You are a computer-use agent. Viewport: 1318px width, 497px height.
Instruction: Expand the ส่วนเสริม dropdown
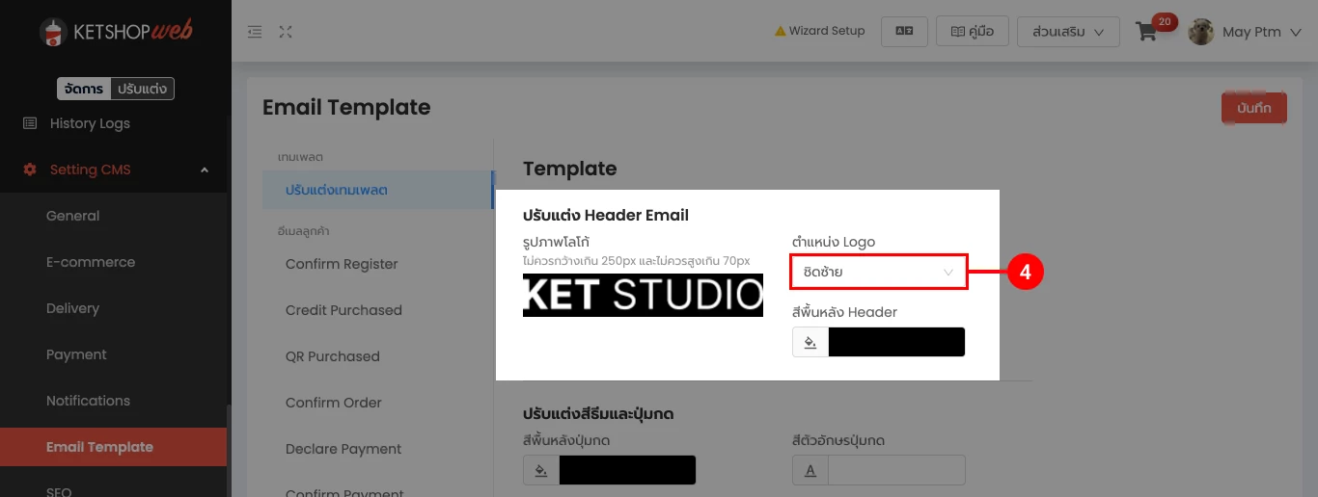pos(1068,32)
